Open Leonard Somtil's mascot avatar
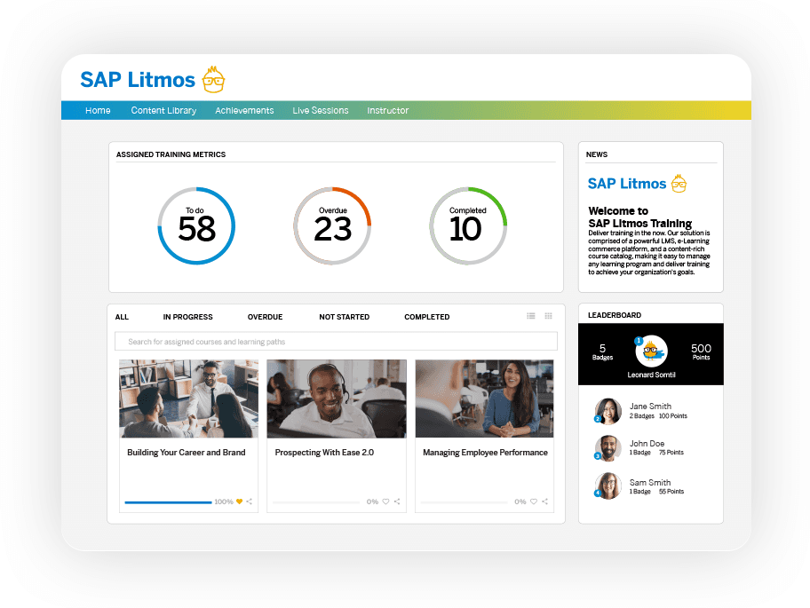Viewport: 810px width, 608px height. coord(651,351)
